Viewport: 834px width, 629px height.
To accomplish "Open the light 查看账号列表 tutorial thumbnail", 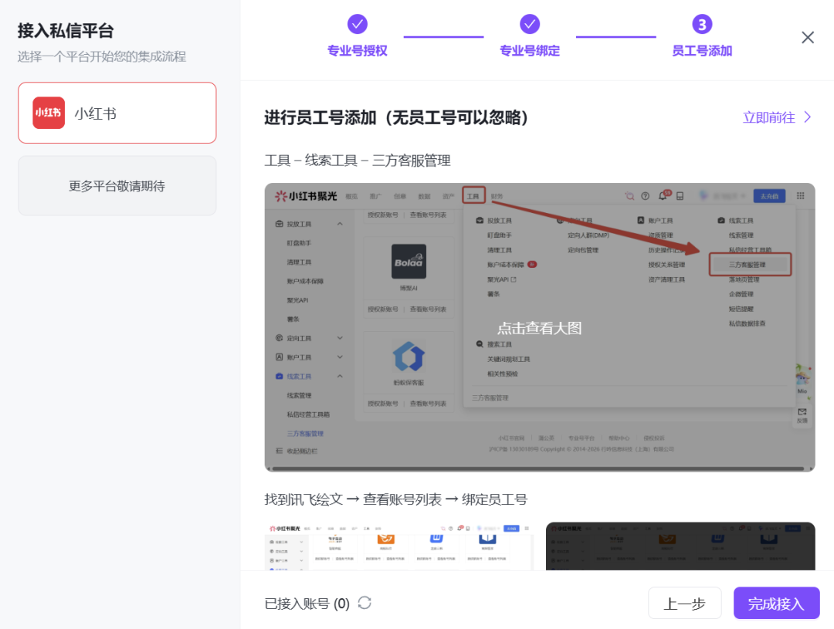I will 399,546.
